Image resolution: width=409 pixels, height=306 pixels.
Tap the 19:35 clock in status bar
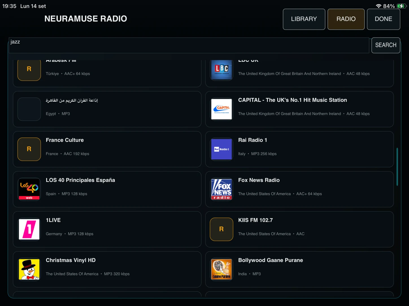tap(9, 6)
